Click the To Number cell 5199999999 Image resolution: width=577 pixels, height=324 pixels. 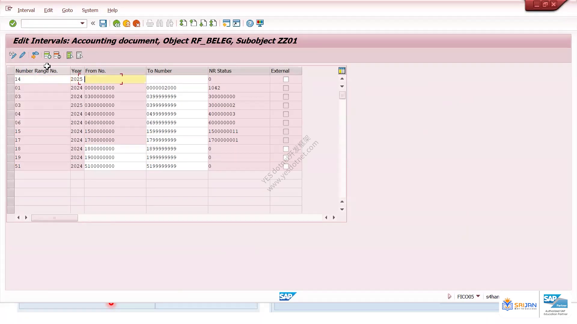pyautogui.click(x=177, y=166)
